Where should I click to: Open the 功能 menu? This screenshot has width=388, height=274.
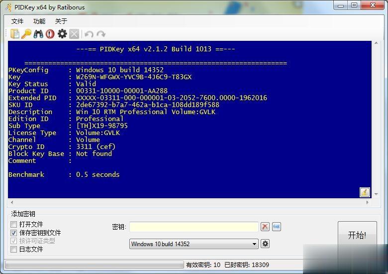coord(39,21)
